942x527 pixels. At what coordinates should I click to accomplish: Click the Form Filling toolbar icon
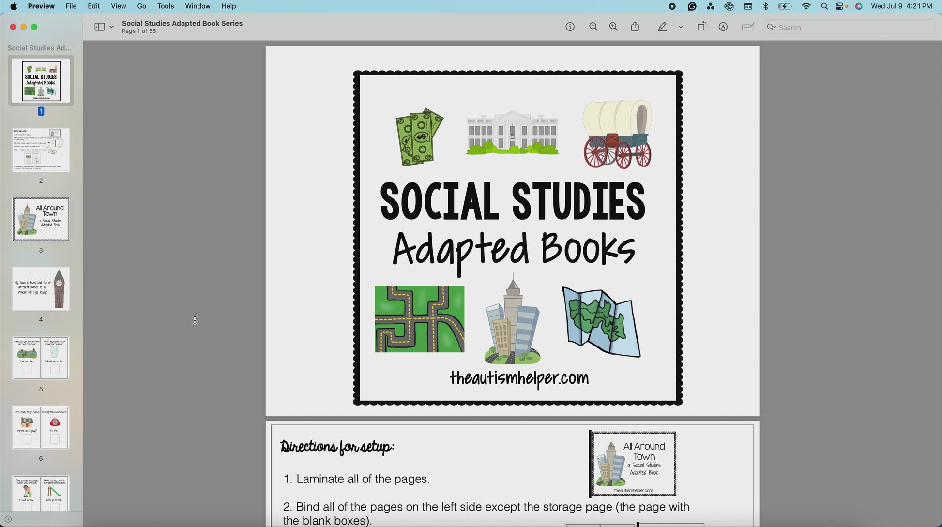pos(748,27)
